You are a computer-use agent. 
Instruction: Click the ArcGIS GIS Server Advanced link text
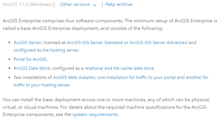158,43
